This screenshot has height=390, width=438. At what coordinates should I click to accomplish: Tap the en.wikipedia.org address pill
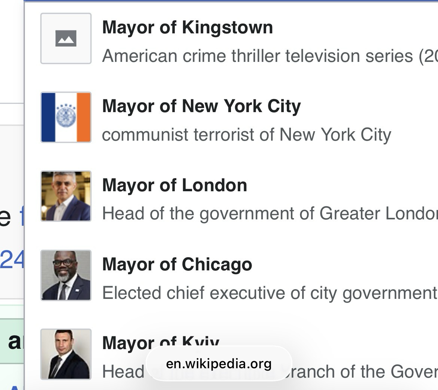coord(219,363)
